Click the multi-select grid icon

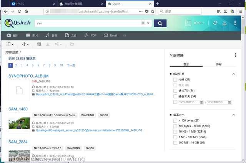coord(39,44)
